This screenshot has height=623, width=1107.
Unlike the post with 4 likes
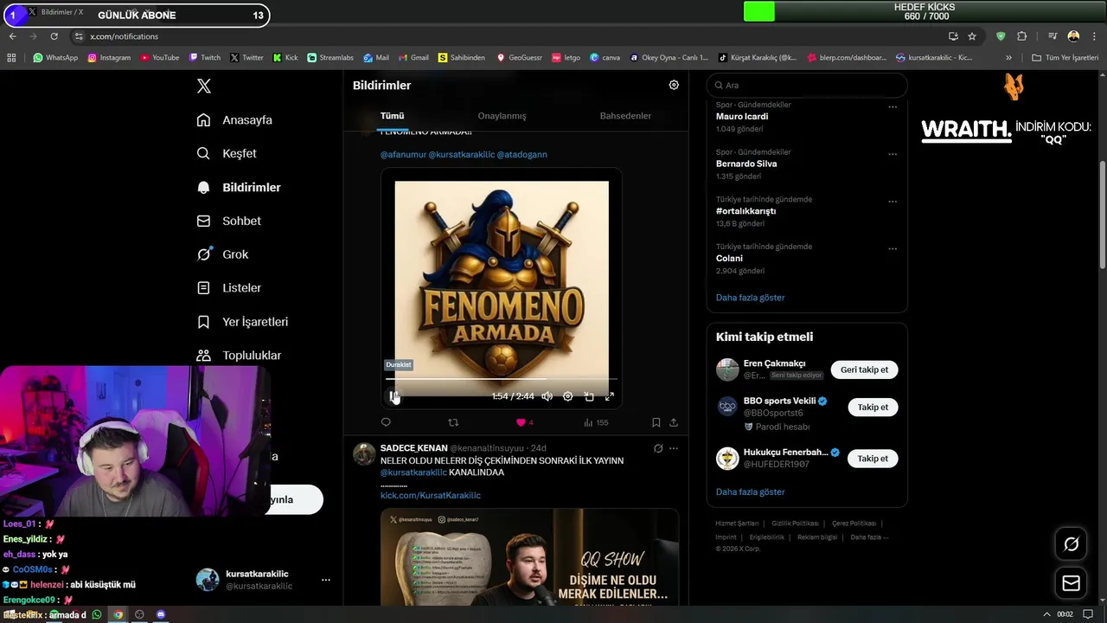click(x=524, y=422)
